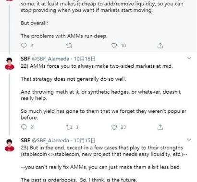Like tweet 22 with 23 likes
This screenshot has height=182, width=197.
pos(114,127)
